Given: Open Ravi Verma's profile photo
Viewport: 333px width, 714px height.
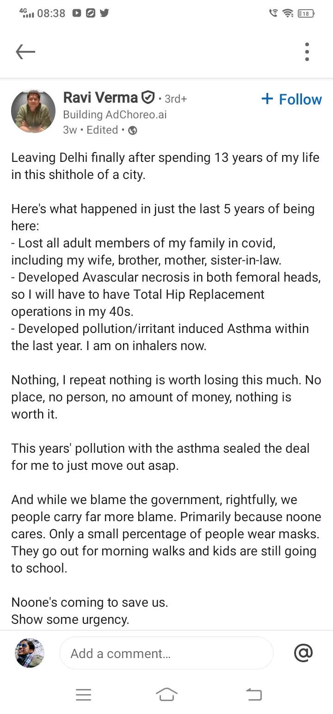Looking at the screenshot, I should pos(33,111).
